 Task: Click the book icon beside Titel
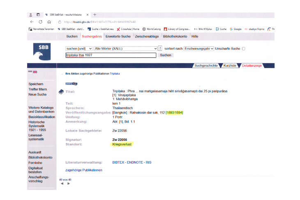[x=61, y=92]
